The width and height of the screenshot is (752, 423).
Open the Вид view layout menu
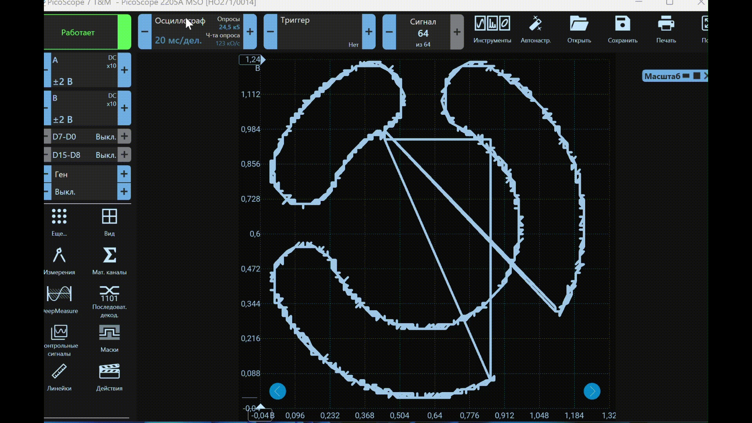coord(109,217)
